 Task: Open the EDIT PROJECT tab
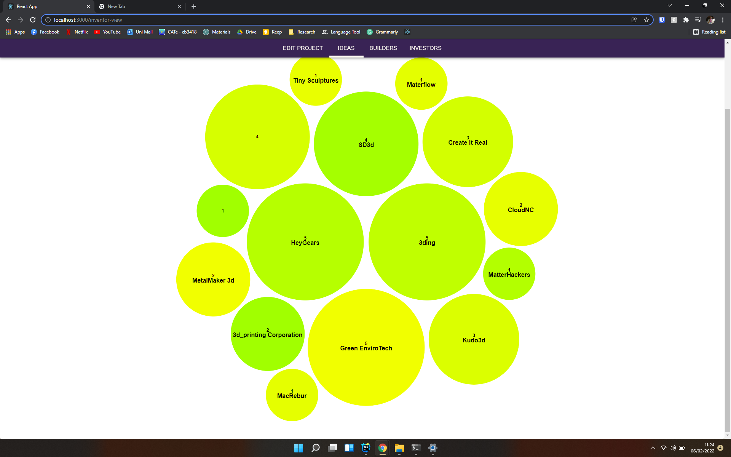(303, 48)
